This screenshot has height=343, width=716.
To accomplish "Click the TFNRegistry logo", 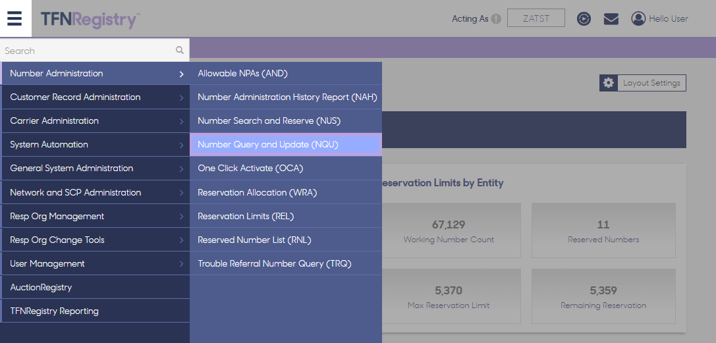I will pyautogui.click(x=90, y=20).
